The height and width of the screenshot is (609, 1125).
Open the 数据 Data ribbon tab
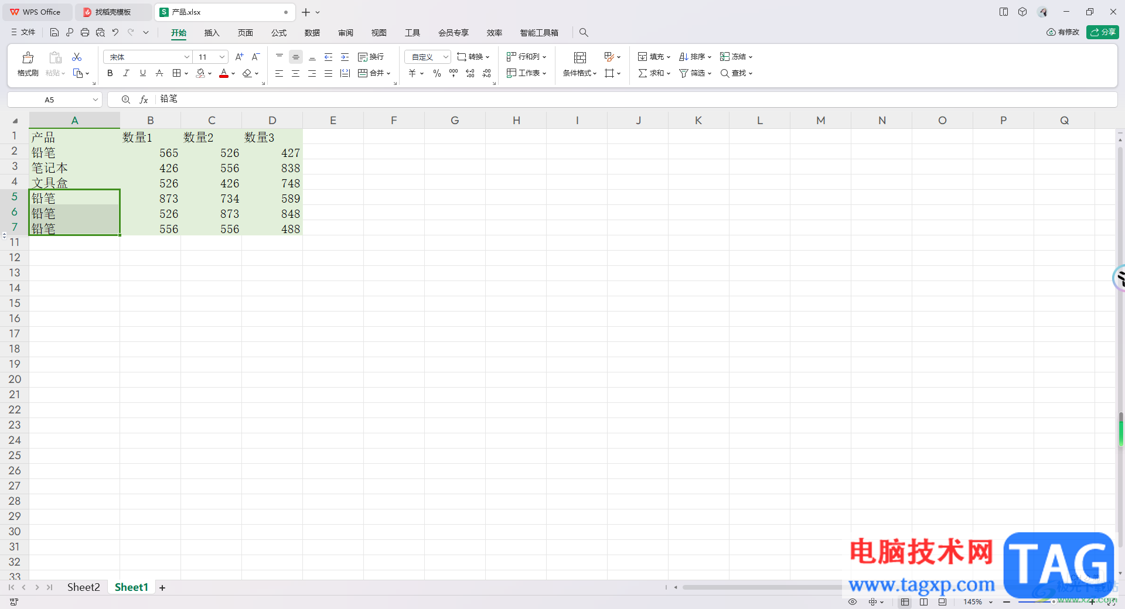click(x=312, y=33)
